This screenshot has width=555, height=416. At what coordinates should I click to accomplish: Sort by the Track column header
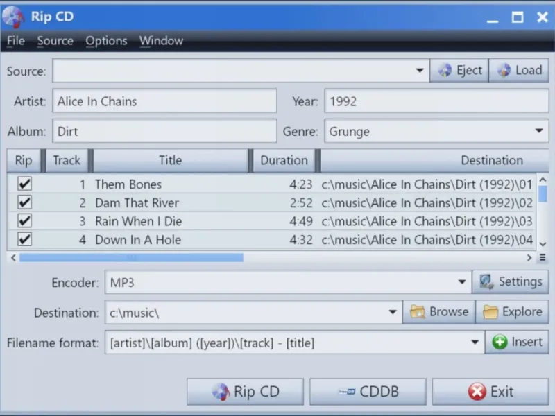67,161
